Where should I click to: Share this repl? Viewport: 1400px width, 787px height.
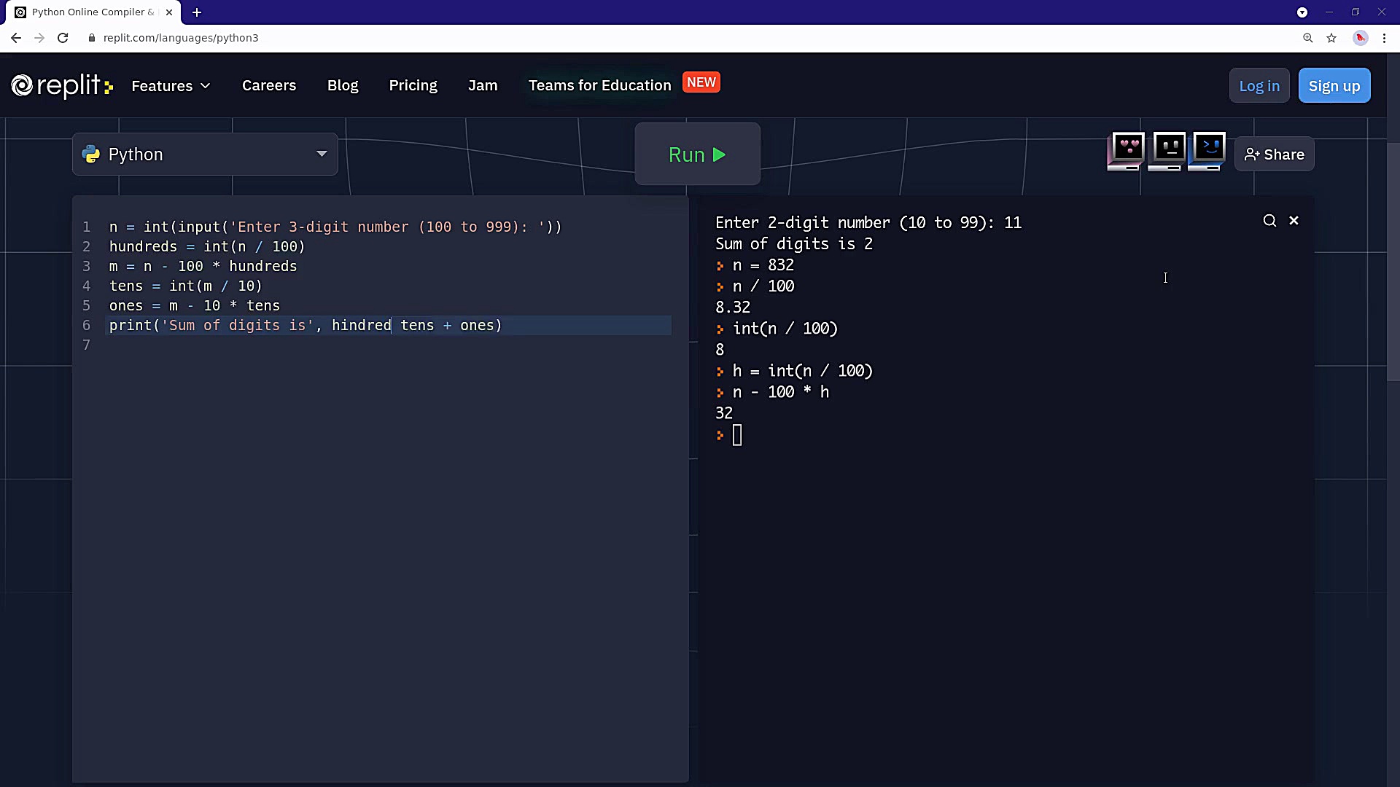pos(1274,154)
